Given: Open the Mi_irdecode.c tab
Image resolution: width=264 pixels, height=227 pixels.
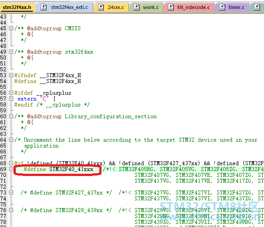Looking at the screenshot, I should [x=189, y=7].
